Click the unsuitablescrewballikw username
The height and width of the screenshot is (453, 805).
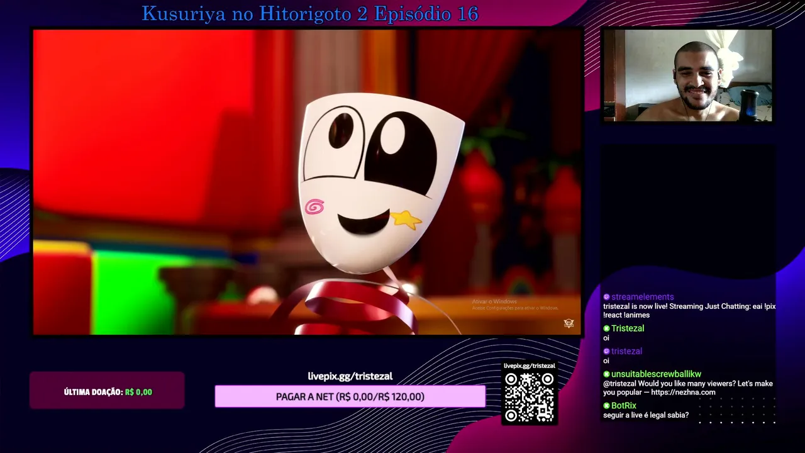656,374
